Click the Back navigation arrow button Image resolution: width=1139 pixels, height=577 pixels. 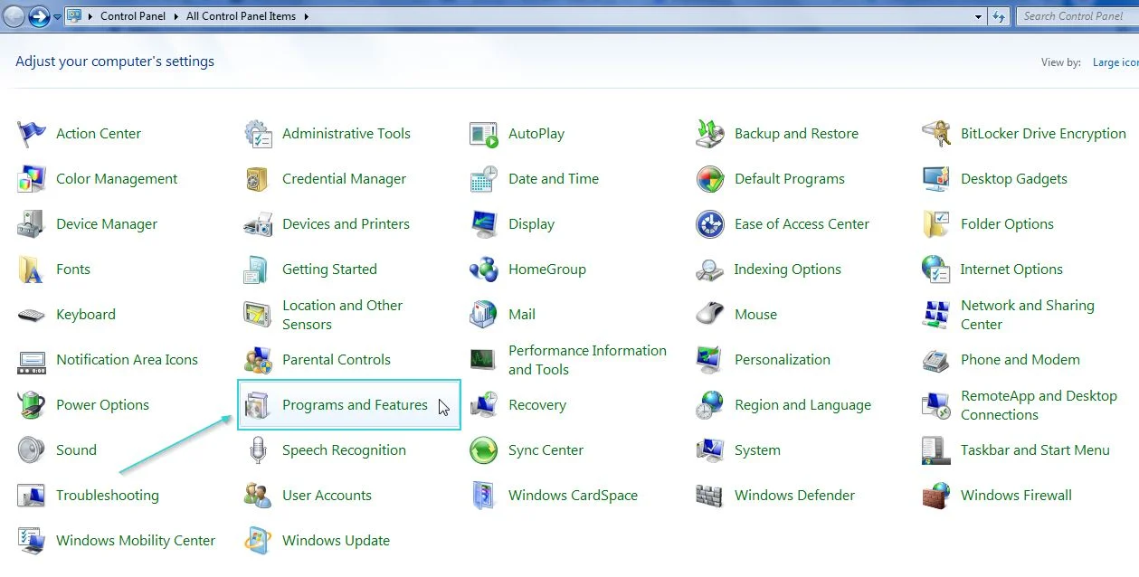click(x=14, y=16)
